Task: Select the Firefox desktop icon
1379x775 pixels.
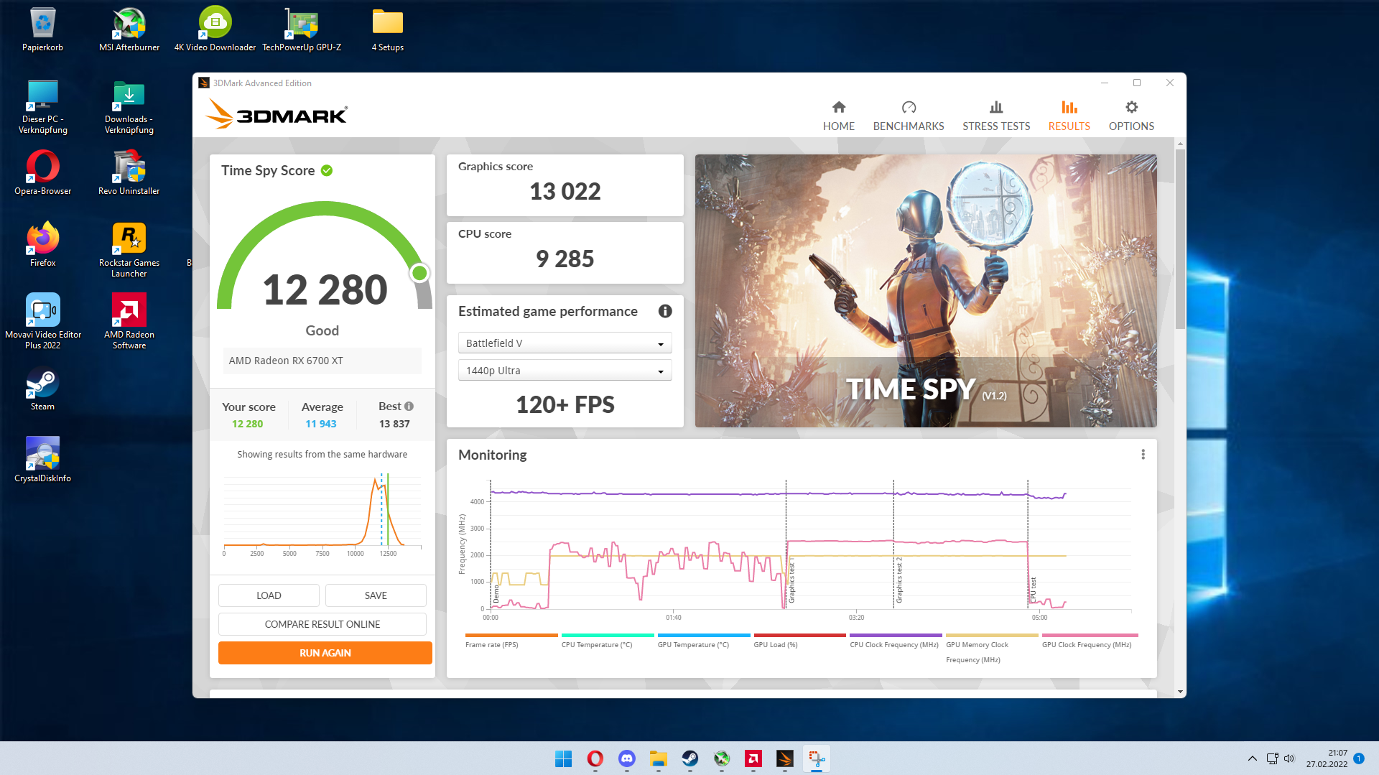Action: pyautogui.click(x=42, y=245)
